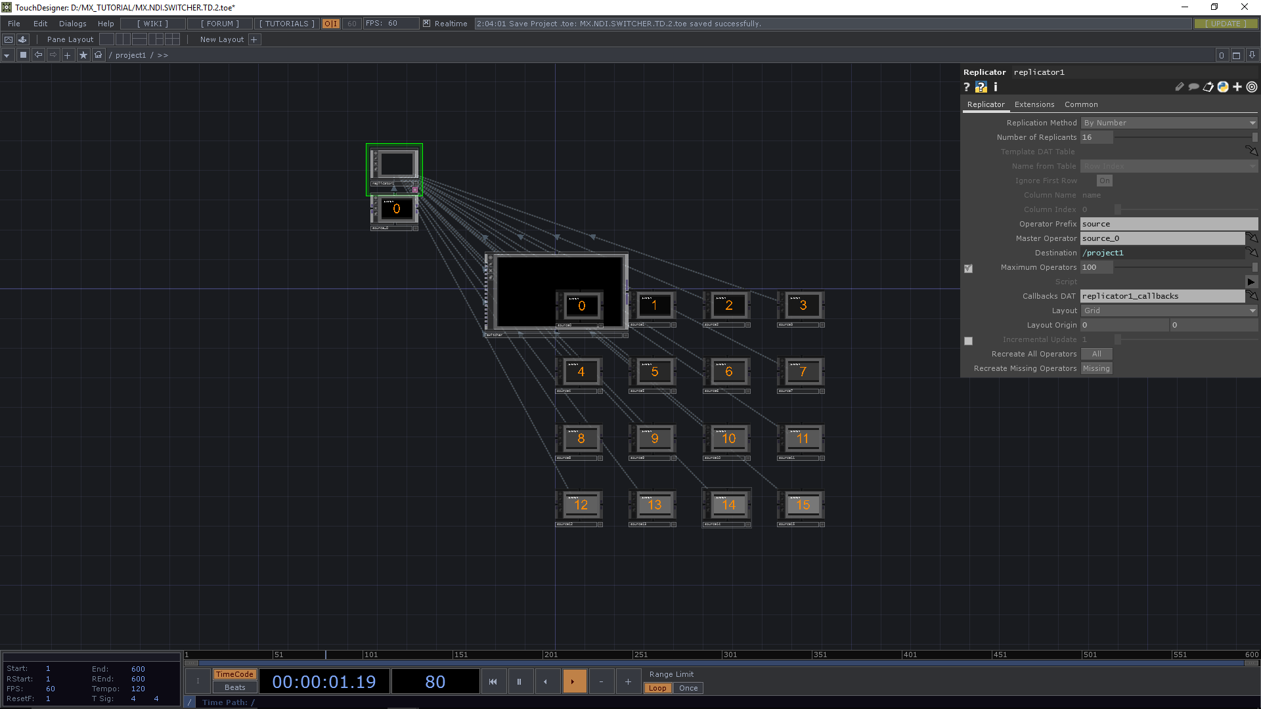Screen dimensions: 1261x709
Task: Select top-bottom split pane layout
Action: (139, 39)
